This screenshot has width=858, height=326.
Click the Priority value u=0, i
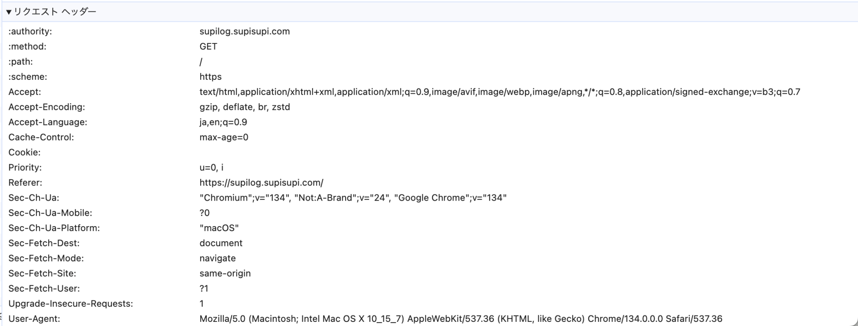(211, 168)
